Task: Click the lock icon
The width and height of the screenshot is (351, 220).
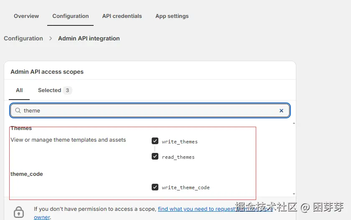Action: coord(19,212)
